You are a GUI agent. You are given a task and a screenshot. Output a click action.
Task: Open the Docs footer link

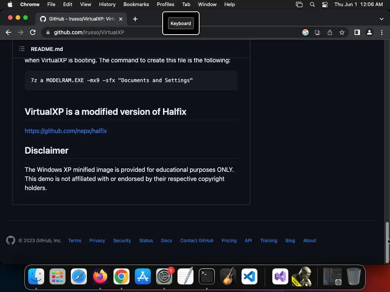(x=166, y=240)
